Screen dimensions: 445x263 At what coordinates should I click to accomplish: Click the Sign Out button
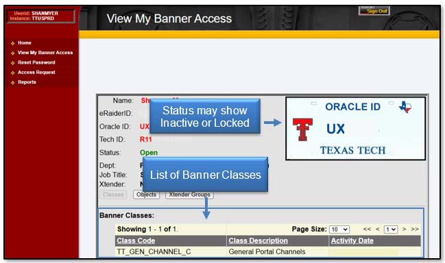click(x=374, y=11)
